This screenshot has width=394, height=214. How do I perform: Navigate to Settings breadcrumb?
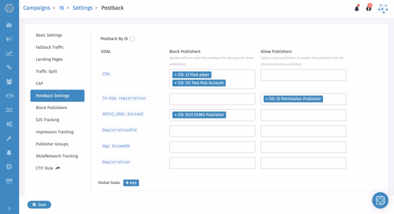click(x=82, y=8)
